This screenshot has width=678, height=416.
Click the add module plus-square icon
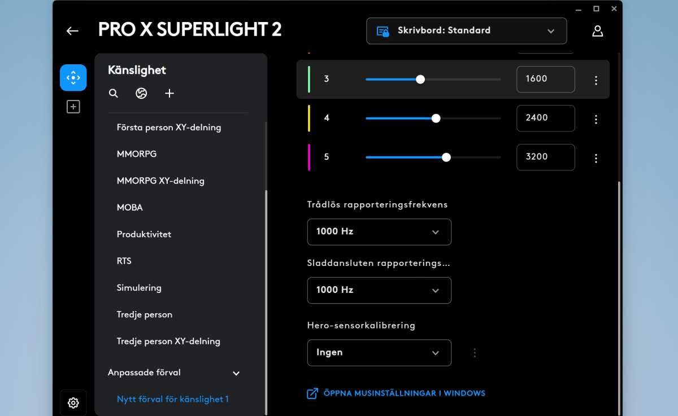pyautogui.click(x=73, y=107)
